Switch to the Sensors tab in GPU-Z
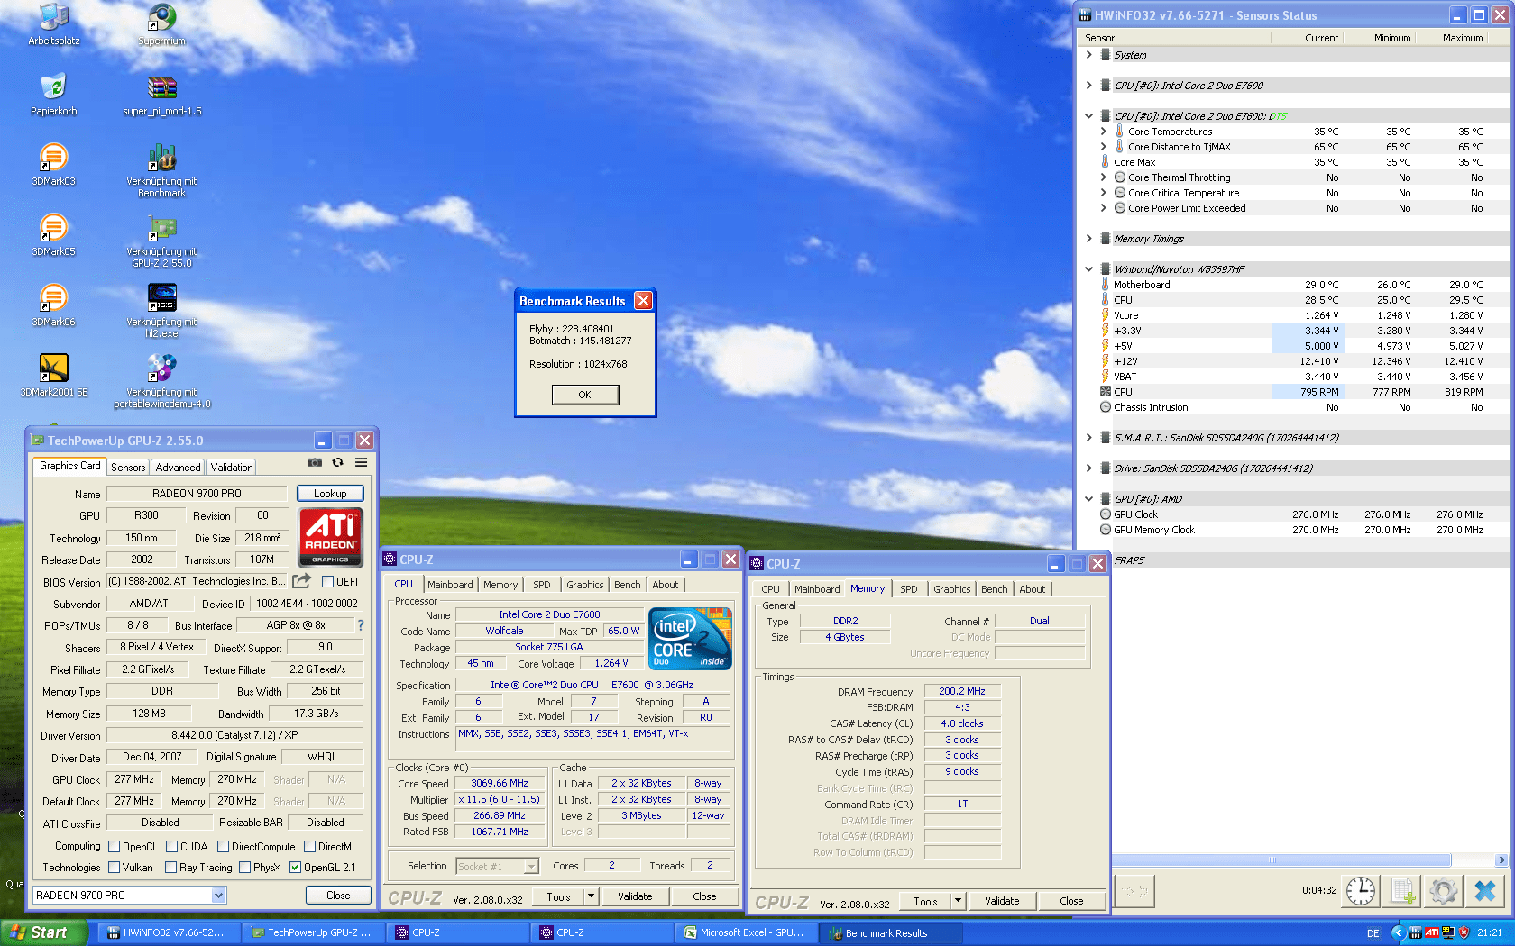 pos(128,468)
